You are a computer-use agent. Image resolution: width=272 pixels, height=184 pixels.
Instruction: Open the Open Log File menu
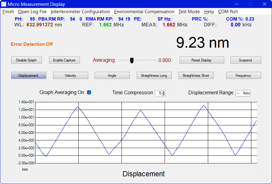tap(32, 12)
